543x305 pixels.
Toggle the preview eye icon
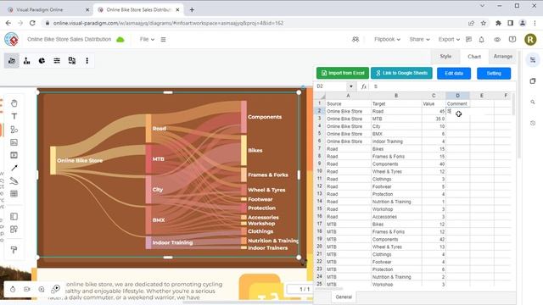(497, 40)
